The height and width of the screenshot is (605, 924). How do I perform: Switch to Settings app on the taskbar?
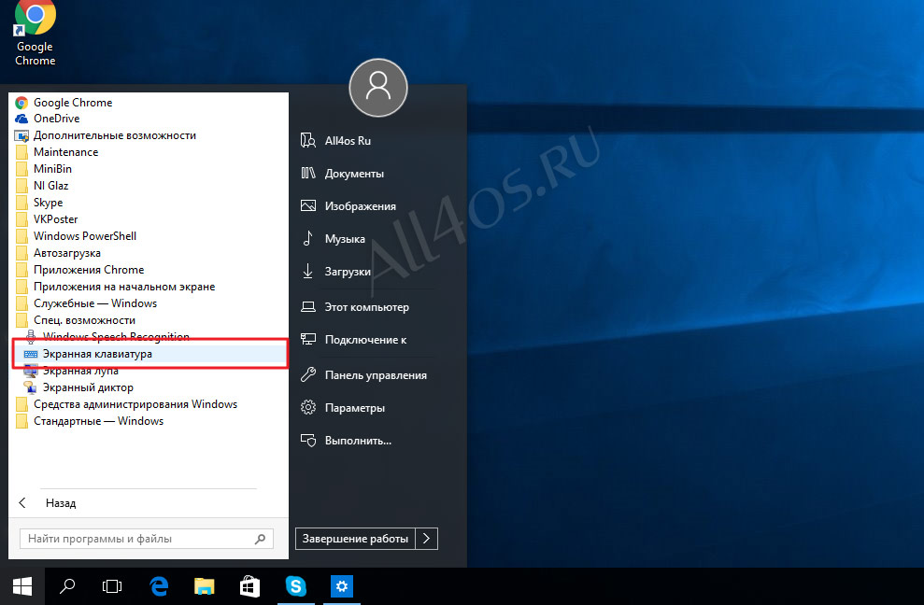click(342, 586)
